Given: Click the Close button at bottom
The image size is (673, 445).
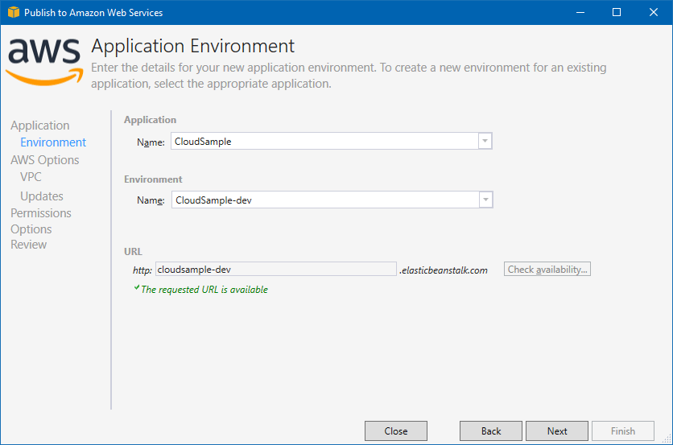Looking at the screenshot, I should click(396, 431).
